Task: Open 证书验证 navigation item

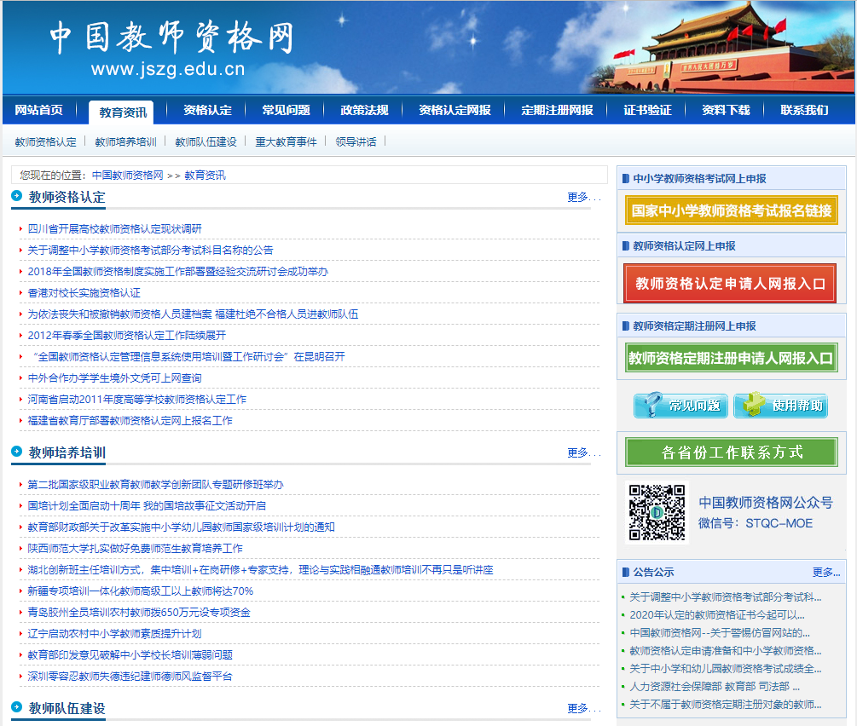Action: [x=648, y=110]
